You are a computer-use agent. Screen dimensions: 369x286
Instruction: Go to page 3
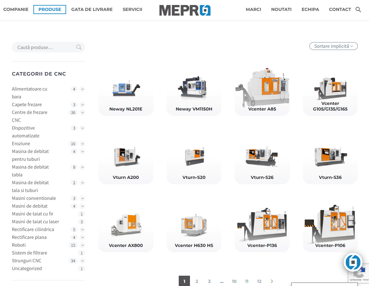click(x=209, y=281)
